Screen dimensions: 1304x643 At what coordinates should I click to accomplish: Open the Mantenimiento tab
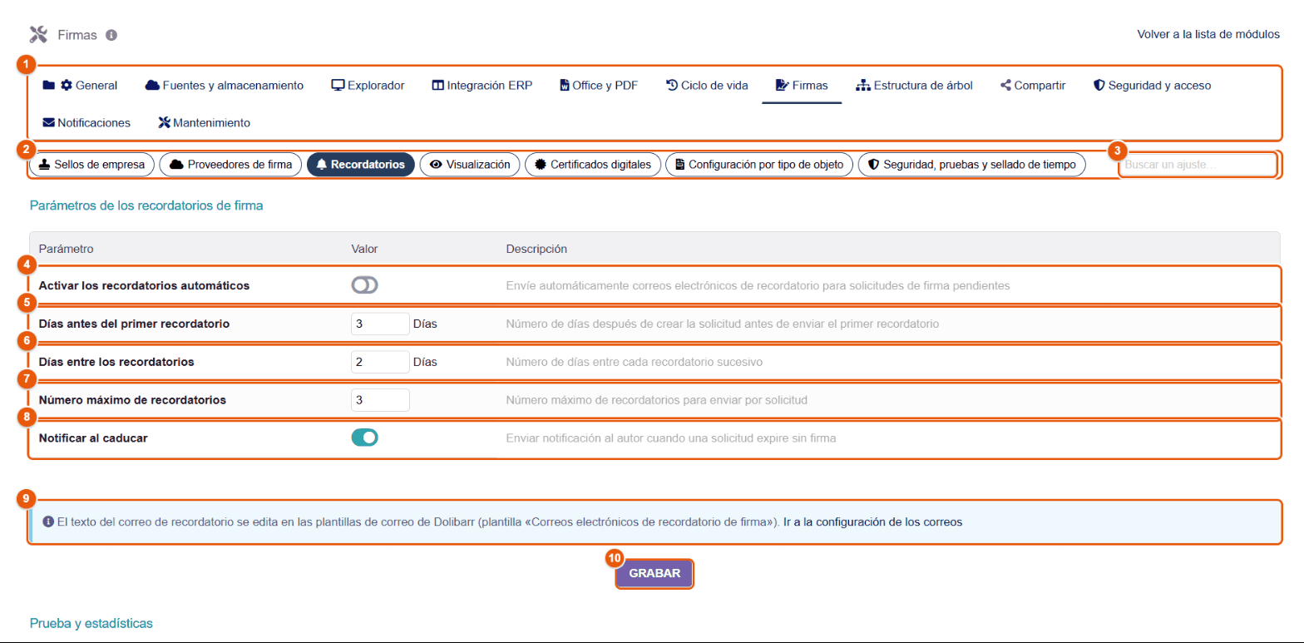[x=204, y=122]
